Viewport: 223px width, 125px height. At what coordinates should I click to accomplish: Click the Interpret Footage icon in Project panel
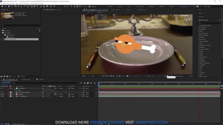(1, 76)
